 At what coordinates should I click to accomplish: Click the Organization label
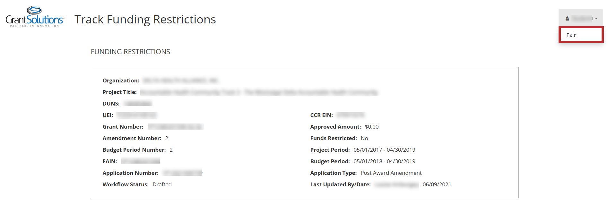121,81
